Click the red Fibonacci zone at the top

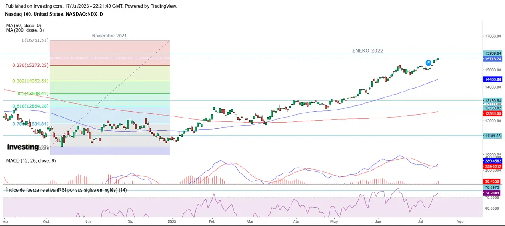tap(109, 53)
